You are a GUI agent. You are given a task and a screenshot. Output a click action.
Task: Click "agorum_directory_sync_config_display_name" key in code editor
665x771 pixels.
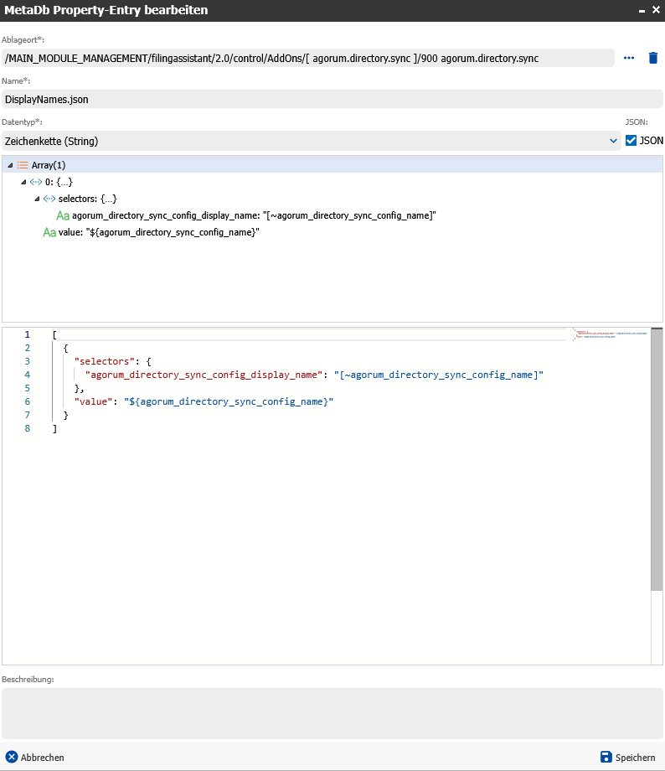coord(204,375)
